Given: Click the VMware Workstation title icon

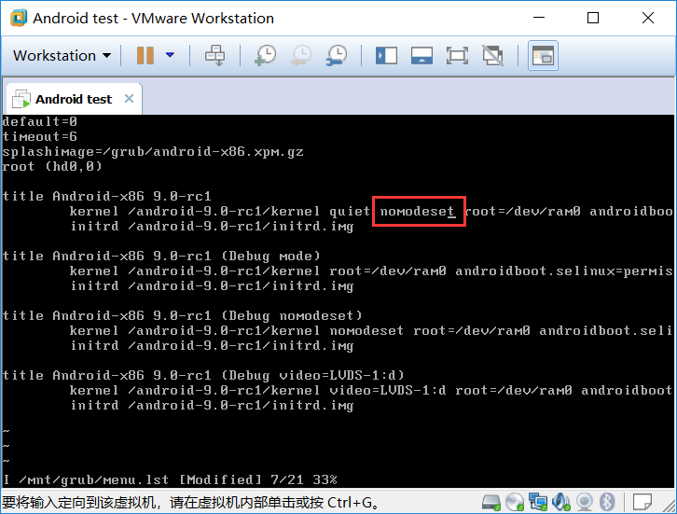Looking at the screenshot, I should click(x=19, y=18).
